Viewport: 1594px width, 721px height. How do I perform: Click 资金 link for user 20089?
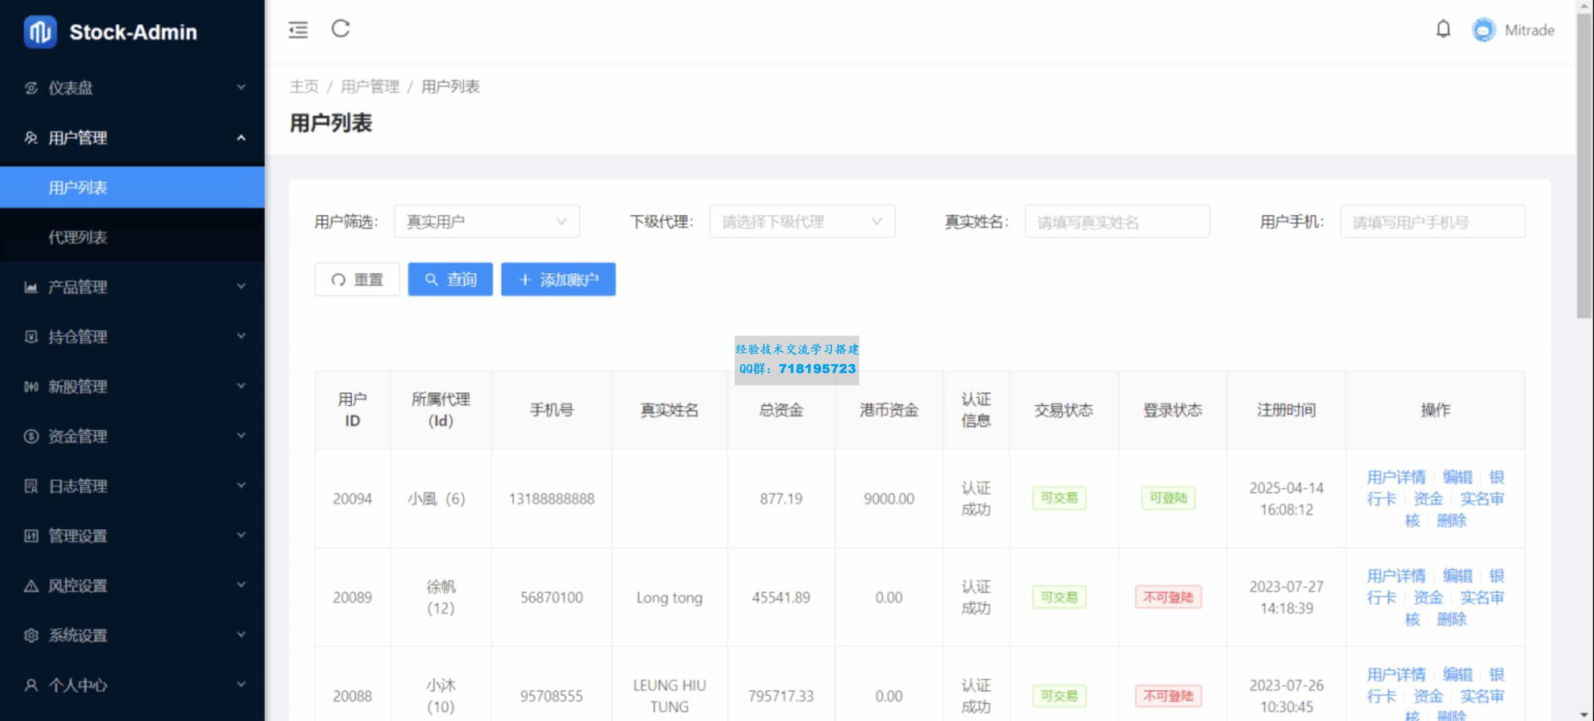(1428, 598)
